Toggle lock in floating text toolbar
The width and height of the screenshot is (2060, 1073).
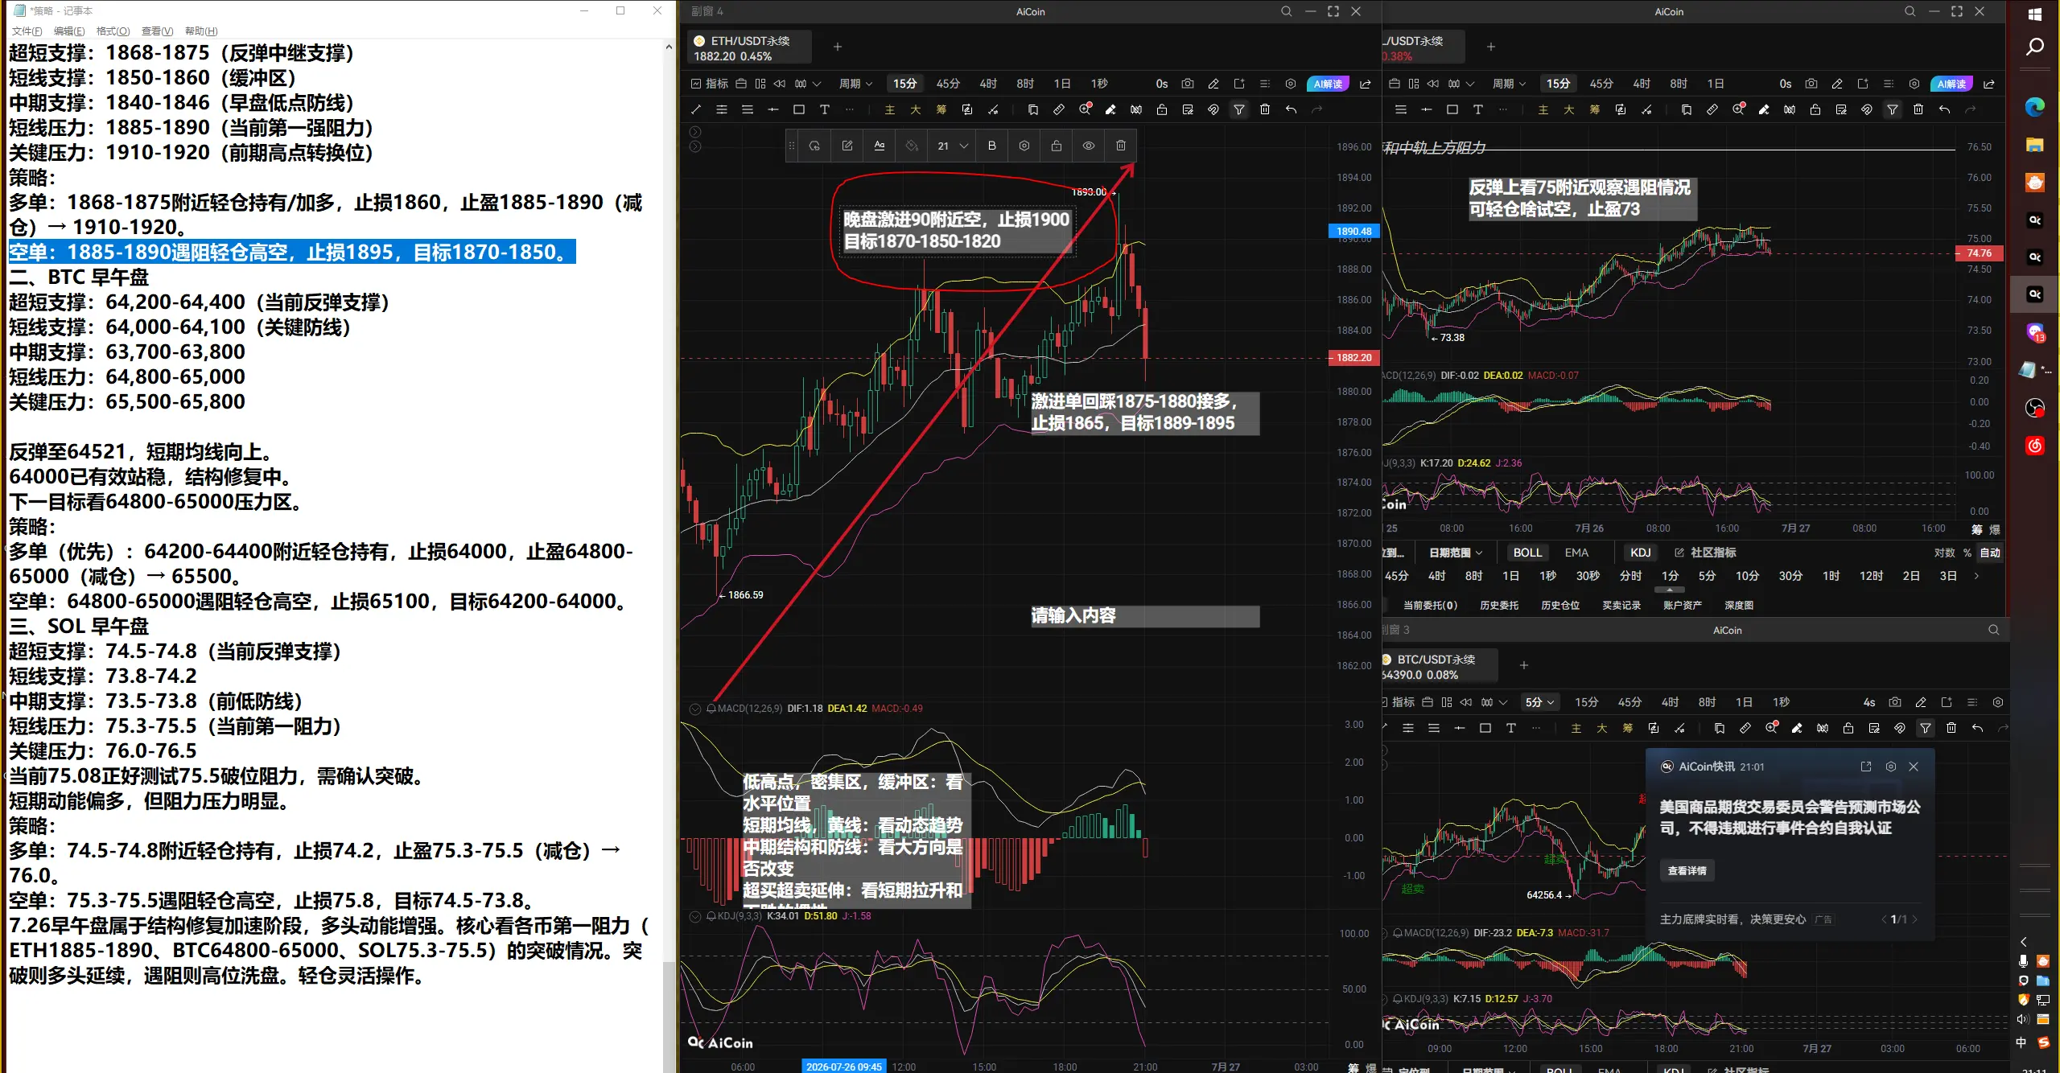[x=1057, y=146]
